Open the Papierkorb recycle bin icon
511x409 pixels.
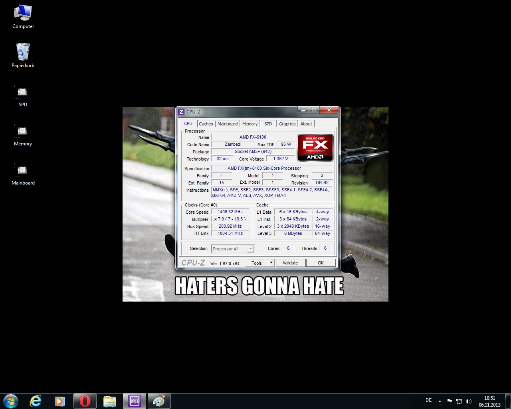tap(23, 56)
